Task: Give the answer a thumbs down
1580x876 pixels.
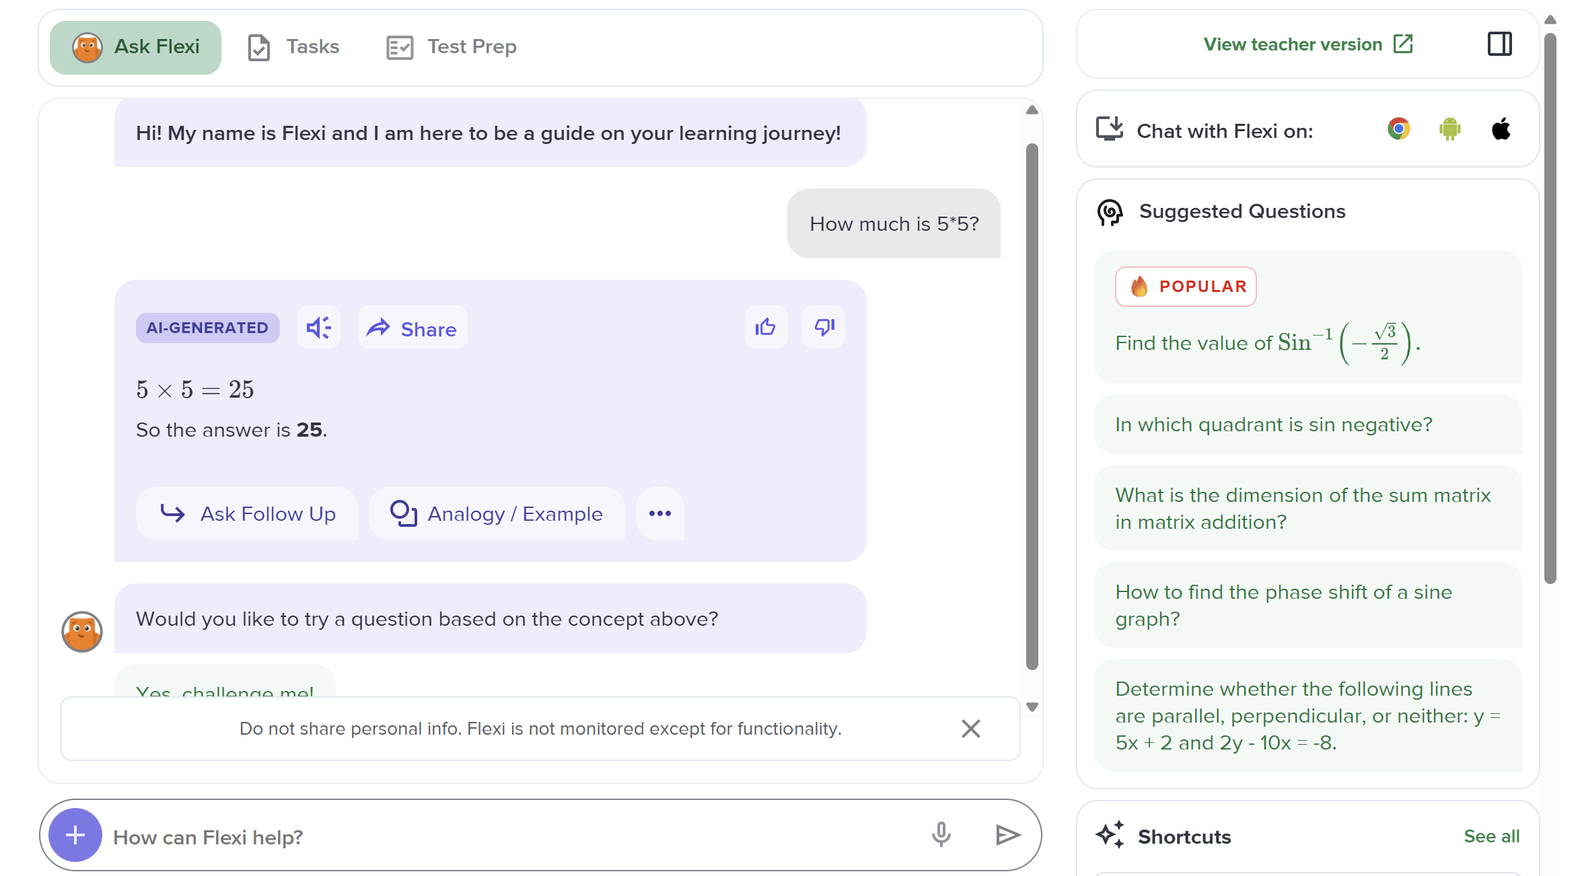Action: [x=824, y=328]
